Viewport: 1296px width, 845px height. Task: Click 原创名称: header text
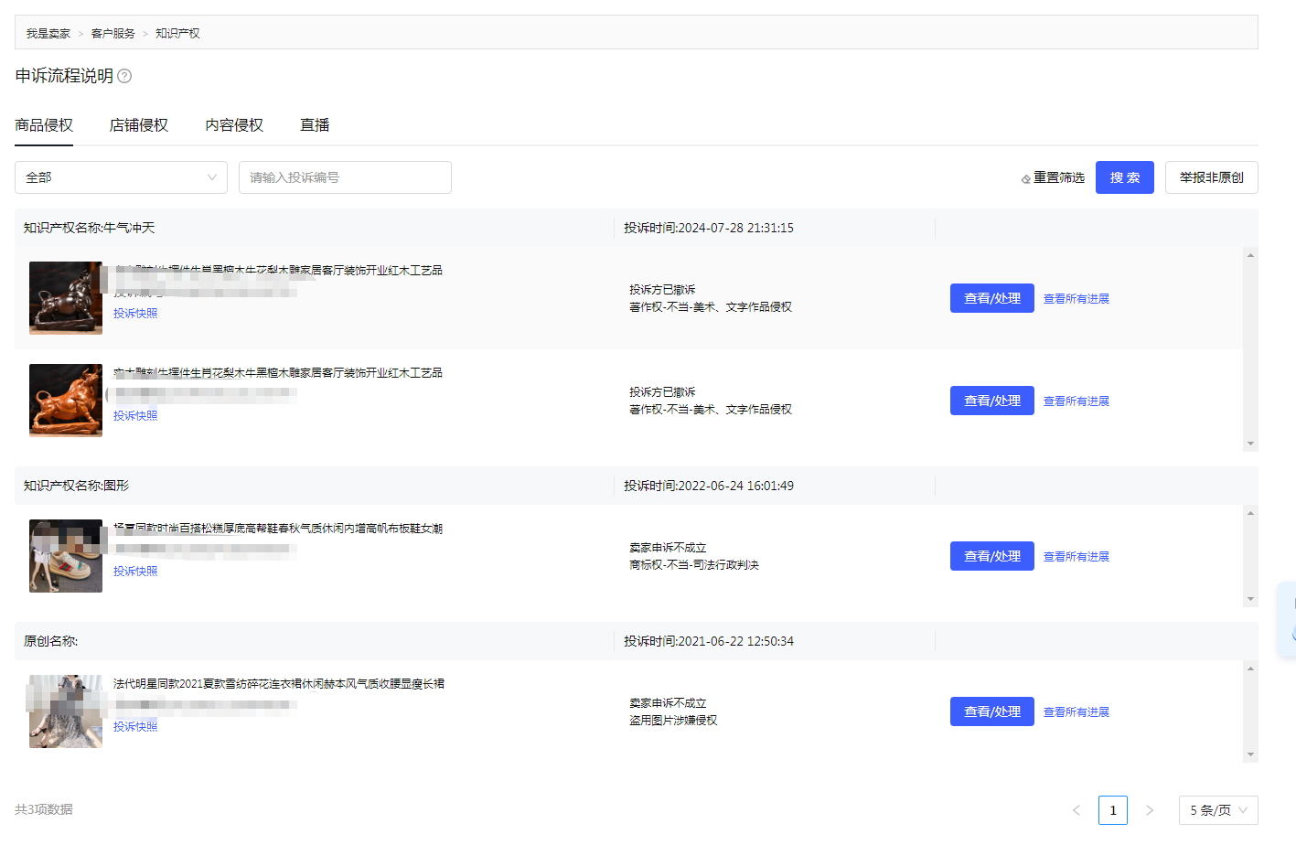click(x=51, y=641)
